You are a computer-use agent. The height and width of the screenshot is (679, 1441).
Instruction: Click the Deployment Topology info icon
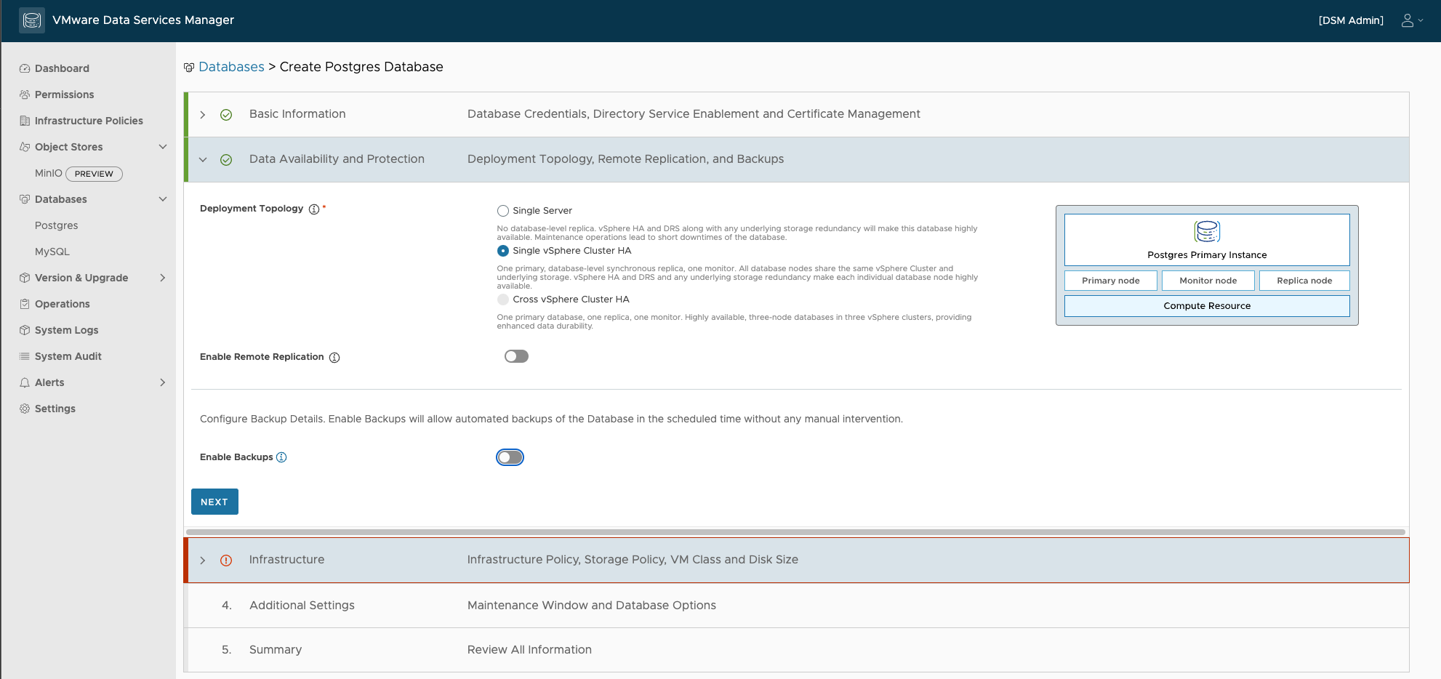tap(314, 209)
